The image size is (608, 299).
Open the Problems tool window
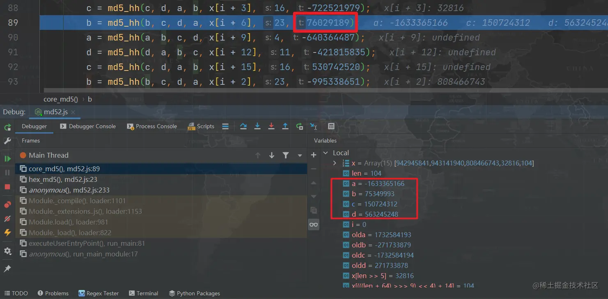pyautogui.click(x=53, y=293)
